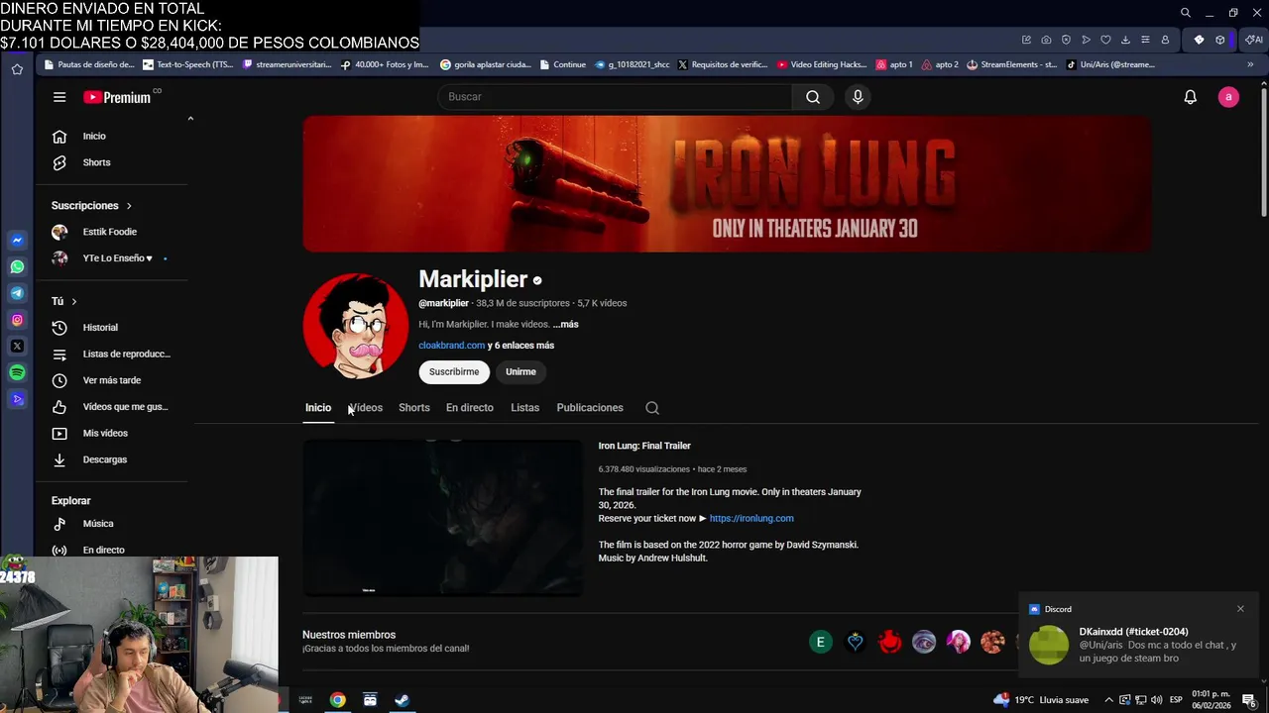Click the heart bookmark icon in toolbar

[1105, 40]
